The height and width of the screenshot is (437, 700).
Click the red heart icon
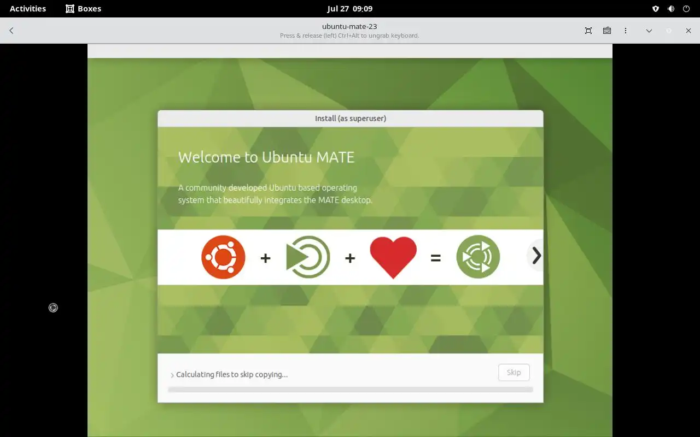point(393,258)
